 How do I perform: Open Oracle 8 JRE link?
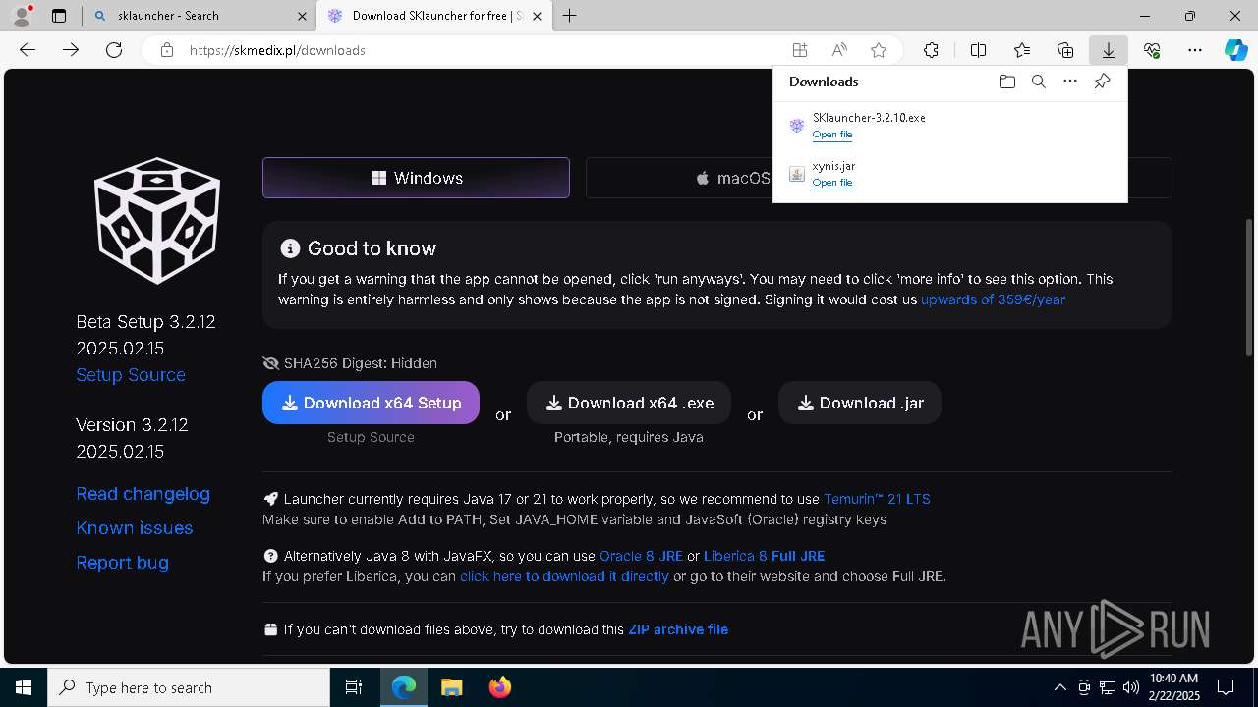click(641, 556)
